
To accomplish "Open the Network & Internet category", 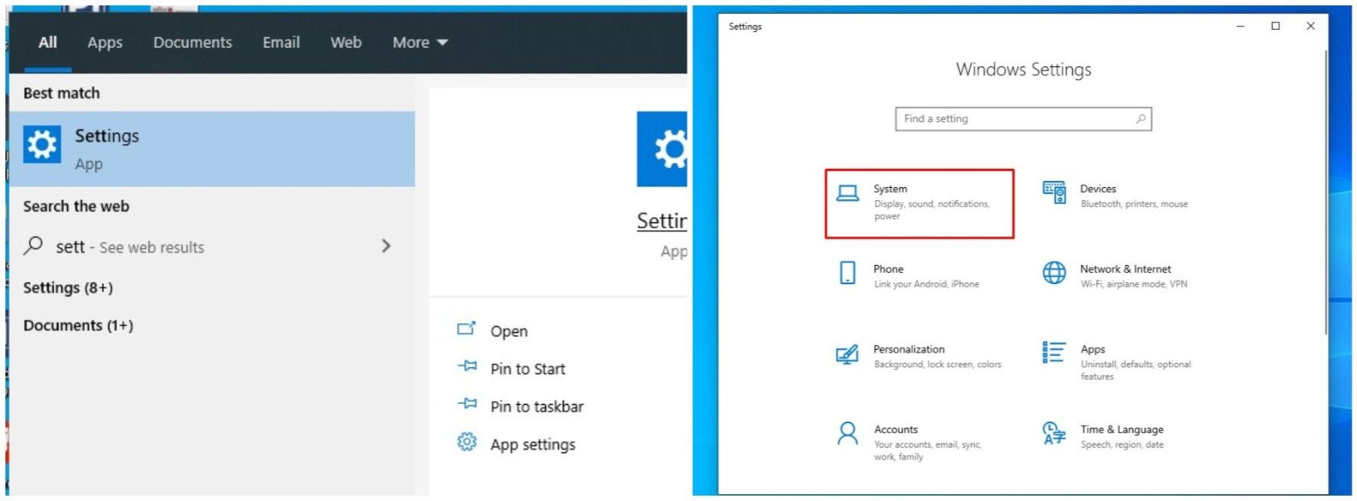I will pos(1115,276).
